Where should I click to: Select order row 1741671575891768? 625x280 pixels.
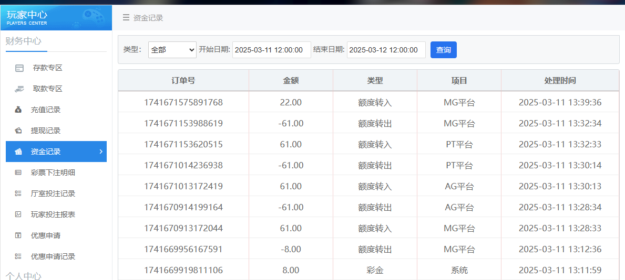(x=183, y=102)
